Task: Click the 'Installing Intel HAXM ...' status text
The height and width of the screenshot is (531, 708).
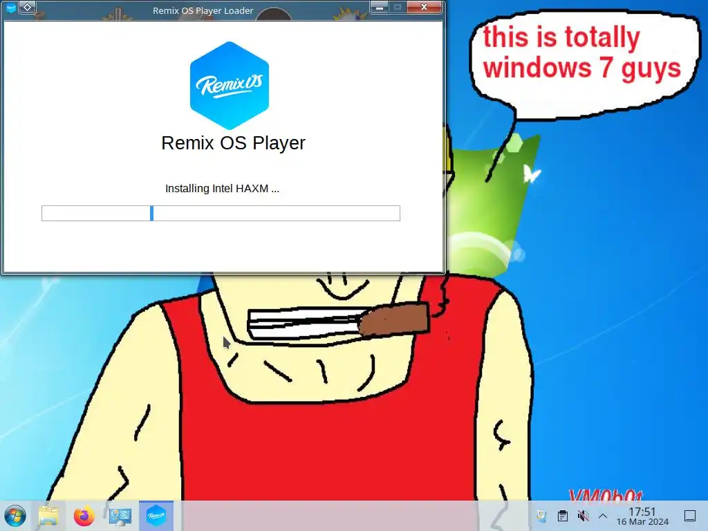Action: tap(222, 188)
